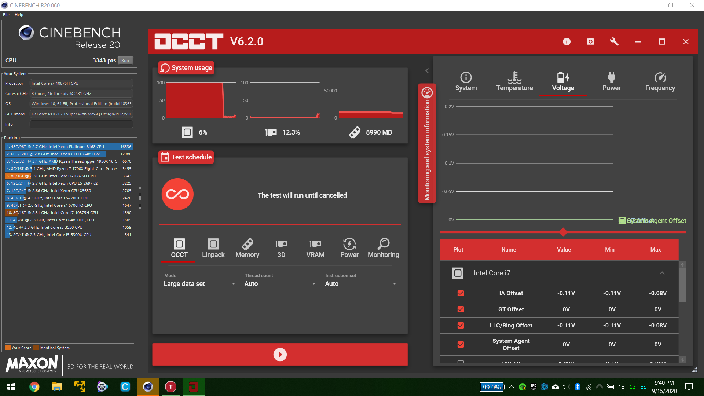Open Windows Start menu
Screen dimensions: 704x396
[x=11, y=387]
